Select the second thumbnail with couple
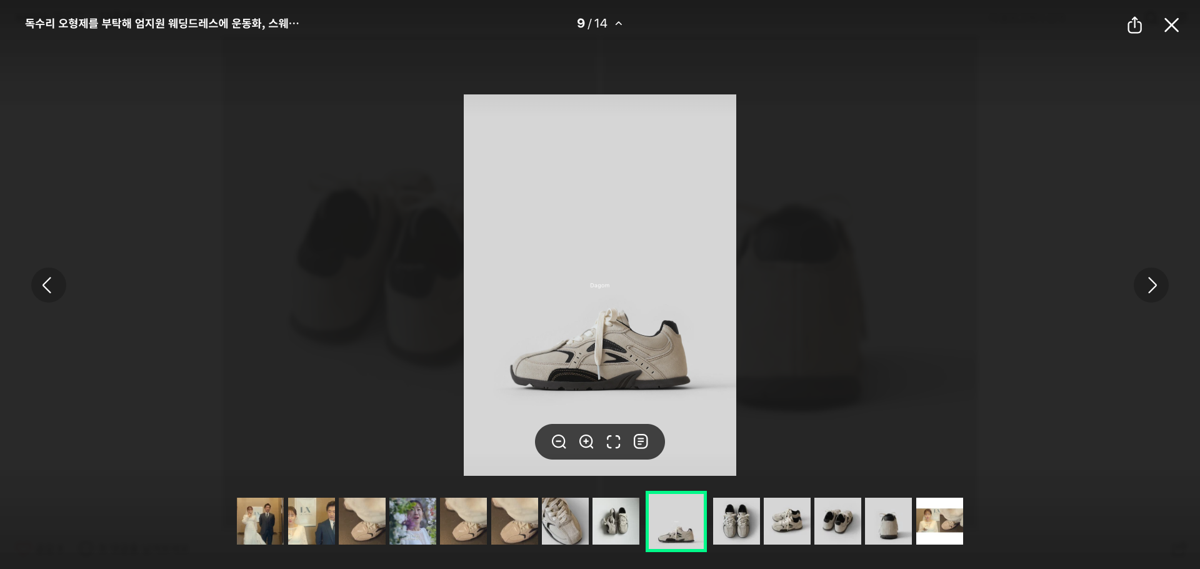1200x569 pixels. click(x=311, y=521)
